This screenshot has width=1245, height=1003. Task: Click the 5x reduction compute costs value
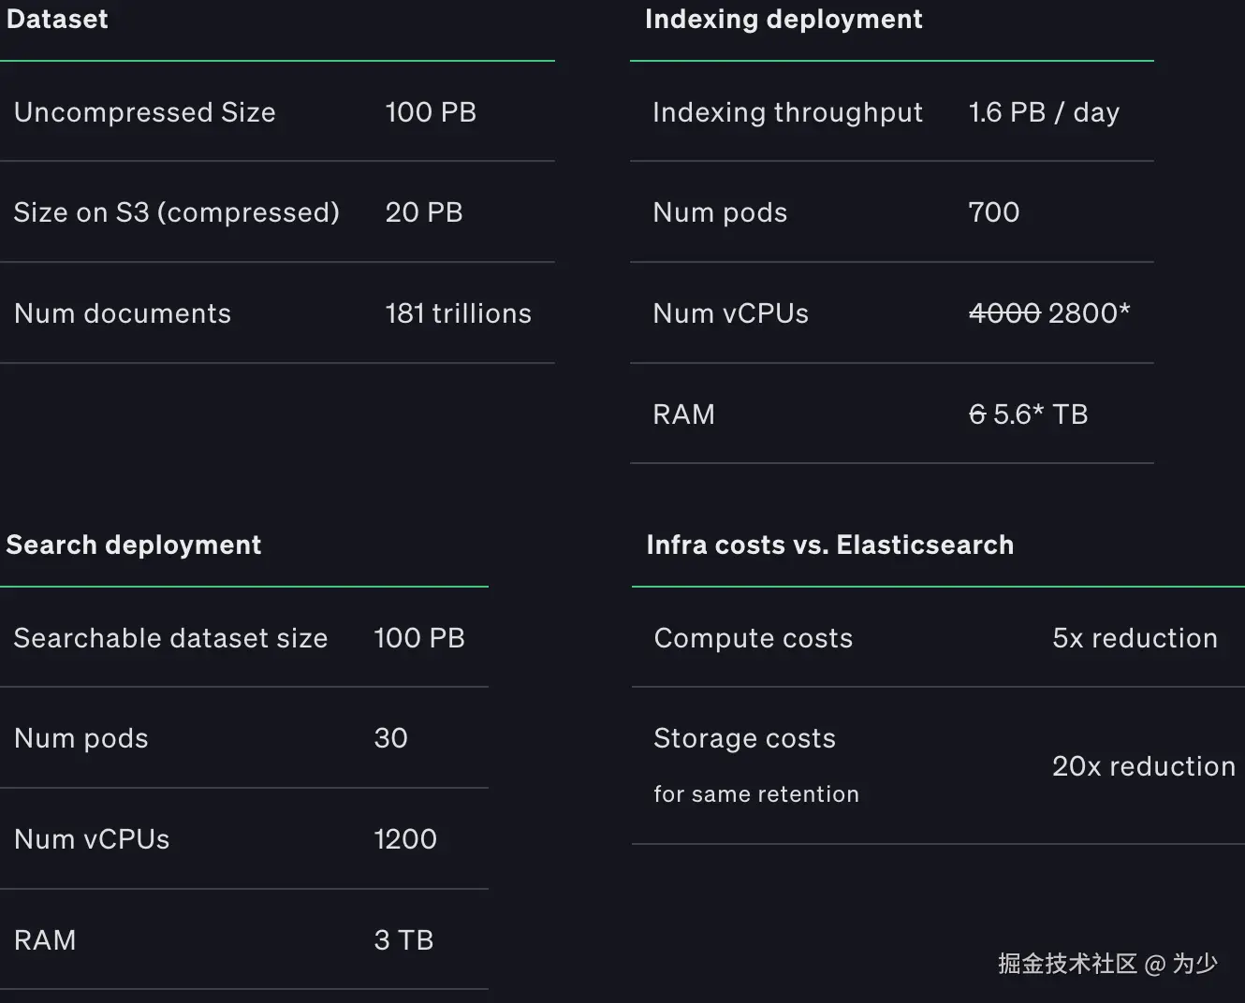[x=1135, y=638]
